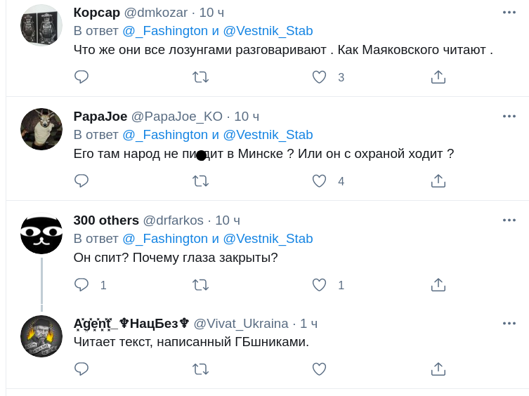Screen dimensions: 529x396
Task: Retweet PapaJoe's tweet about Минск
Action: (200, 181)
